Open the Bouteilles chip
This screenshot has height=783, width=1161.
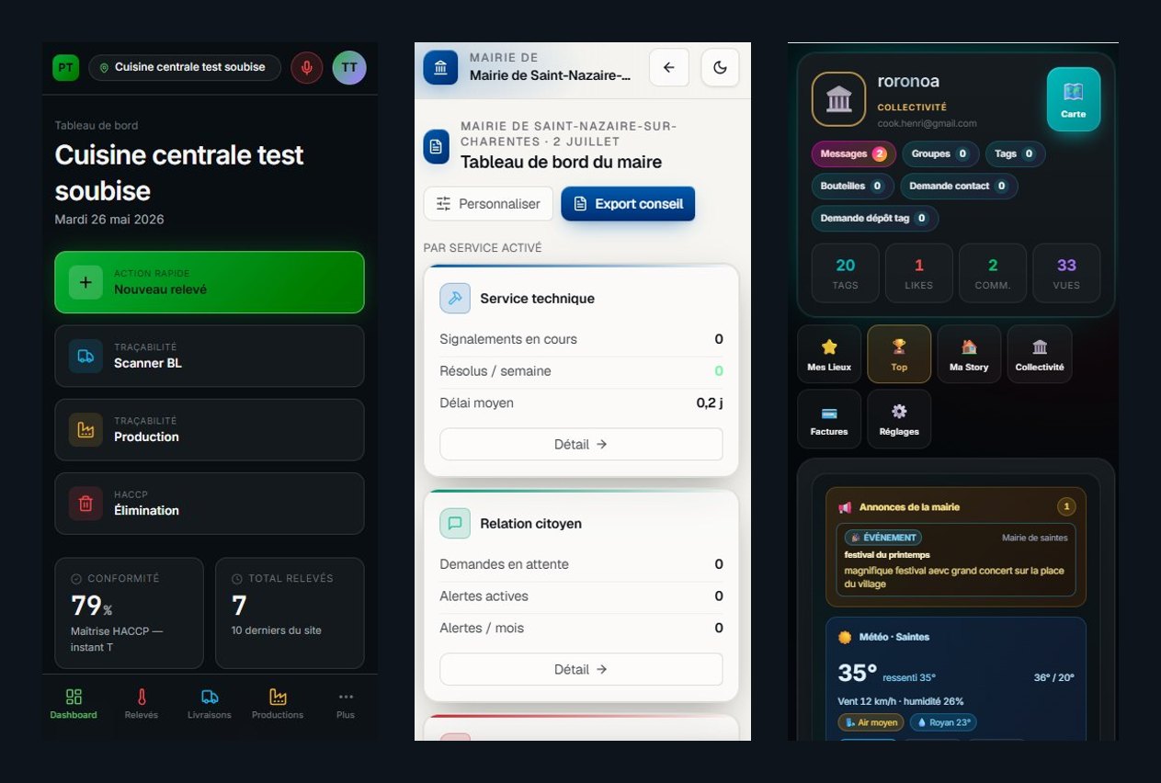click(852, 187)
